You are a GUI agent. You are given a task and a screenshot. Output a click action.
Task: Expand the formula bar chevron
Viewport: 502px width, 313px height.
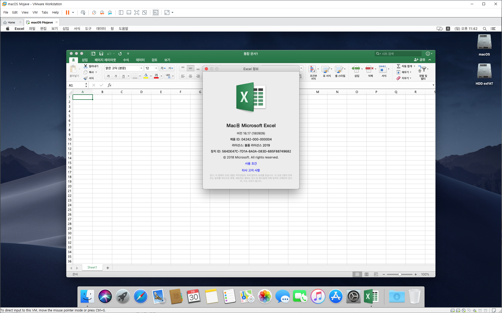pyautogui.click(x=433, y=85)
